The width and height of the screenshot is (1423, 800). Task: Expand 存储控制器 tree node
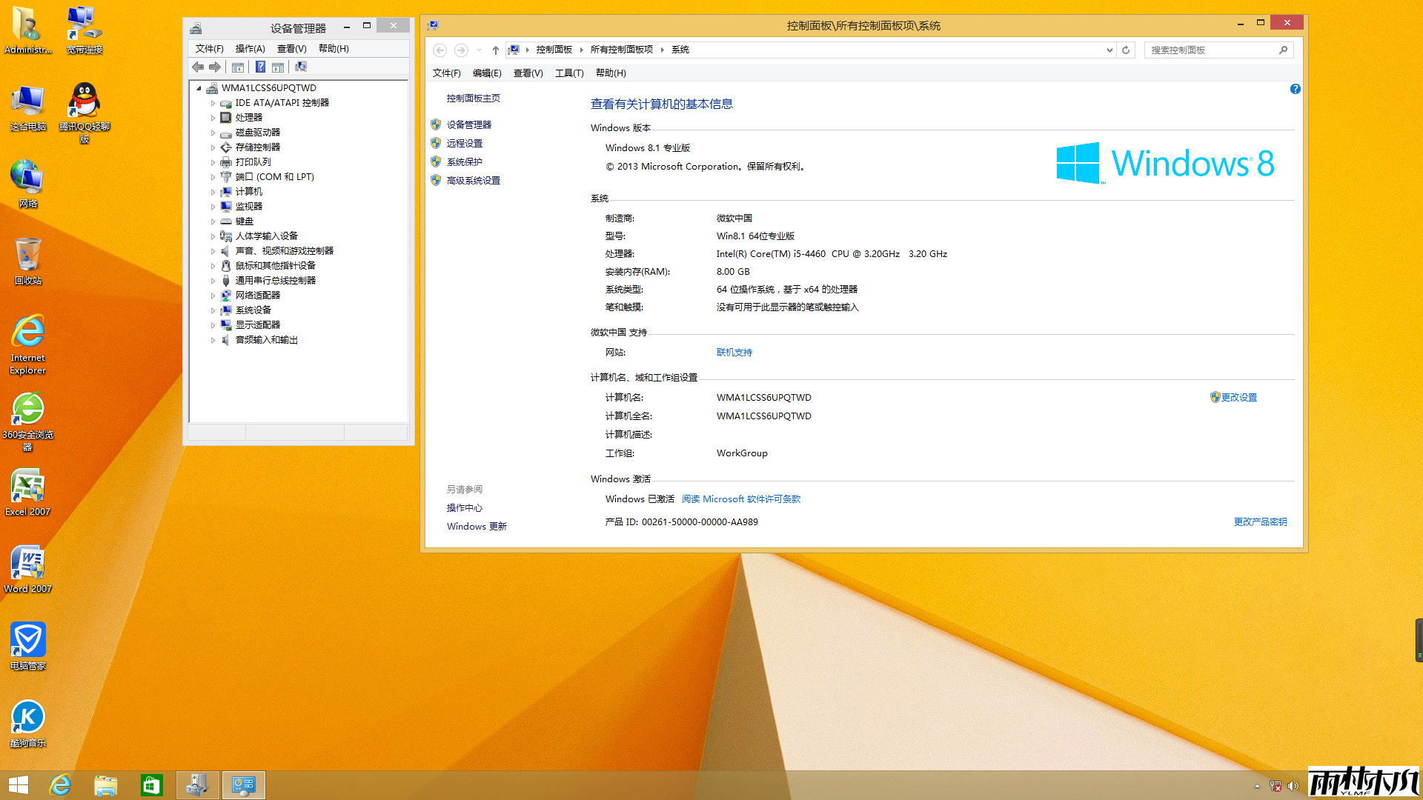pyautogui.click(x=213, y=147)
